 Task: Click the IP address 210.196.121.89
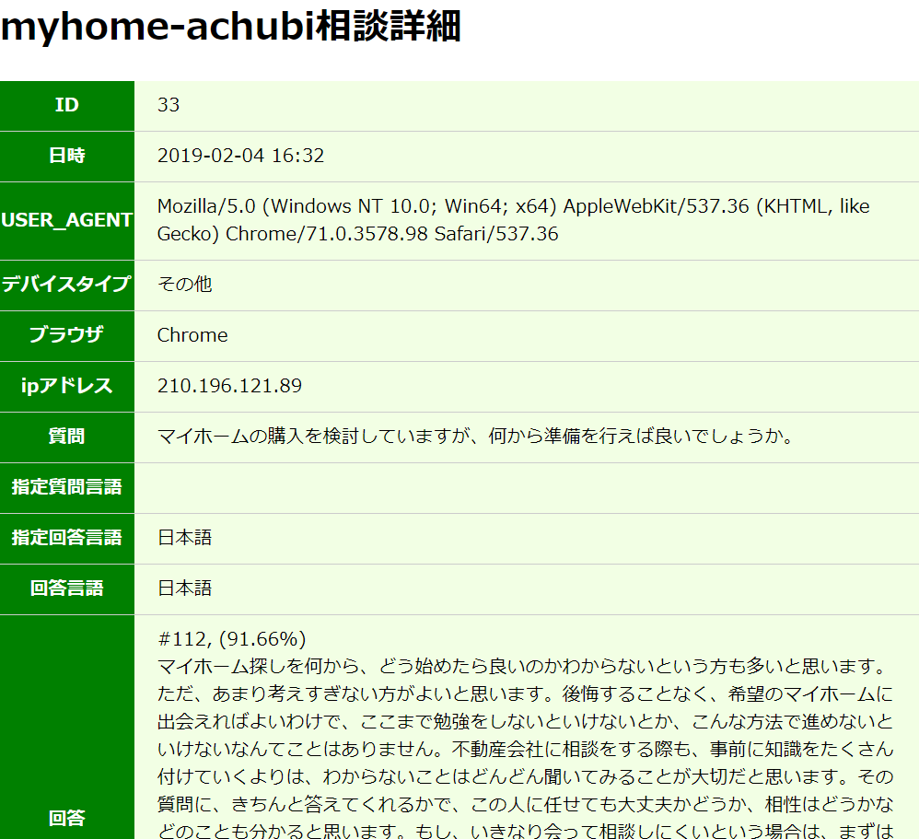pos(229,386)
